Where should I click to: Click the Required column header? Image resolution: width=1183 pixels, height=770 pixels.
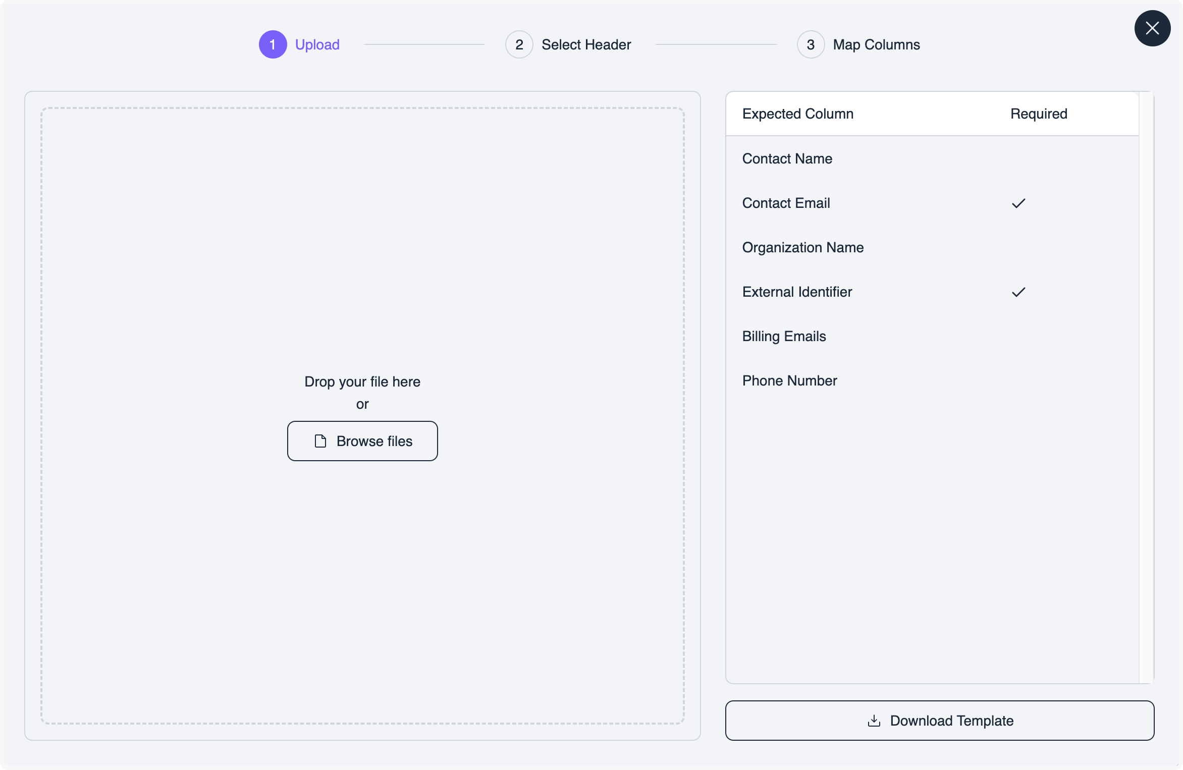1038,114
